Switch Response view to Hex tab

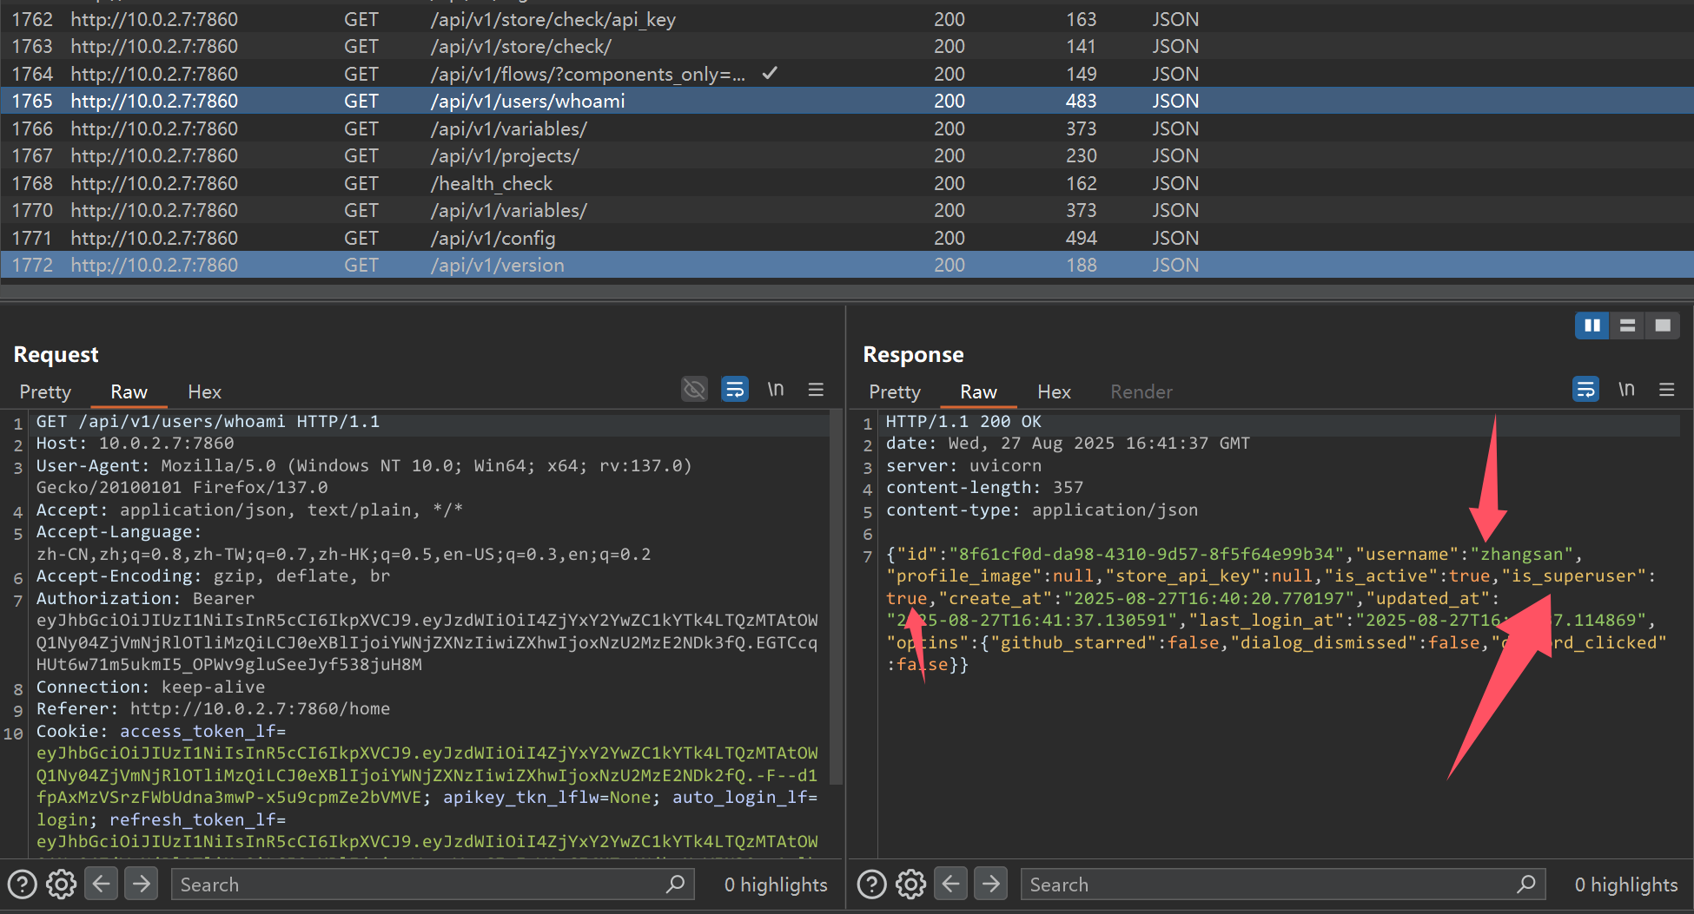(1054, 392)
